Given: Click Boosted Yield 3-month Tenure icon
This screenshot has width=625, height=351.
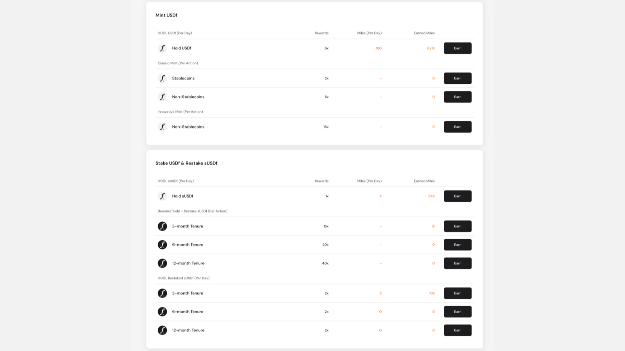Looking at the screenshot, I should [x=162, y=226].
